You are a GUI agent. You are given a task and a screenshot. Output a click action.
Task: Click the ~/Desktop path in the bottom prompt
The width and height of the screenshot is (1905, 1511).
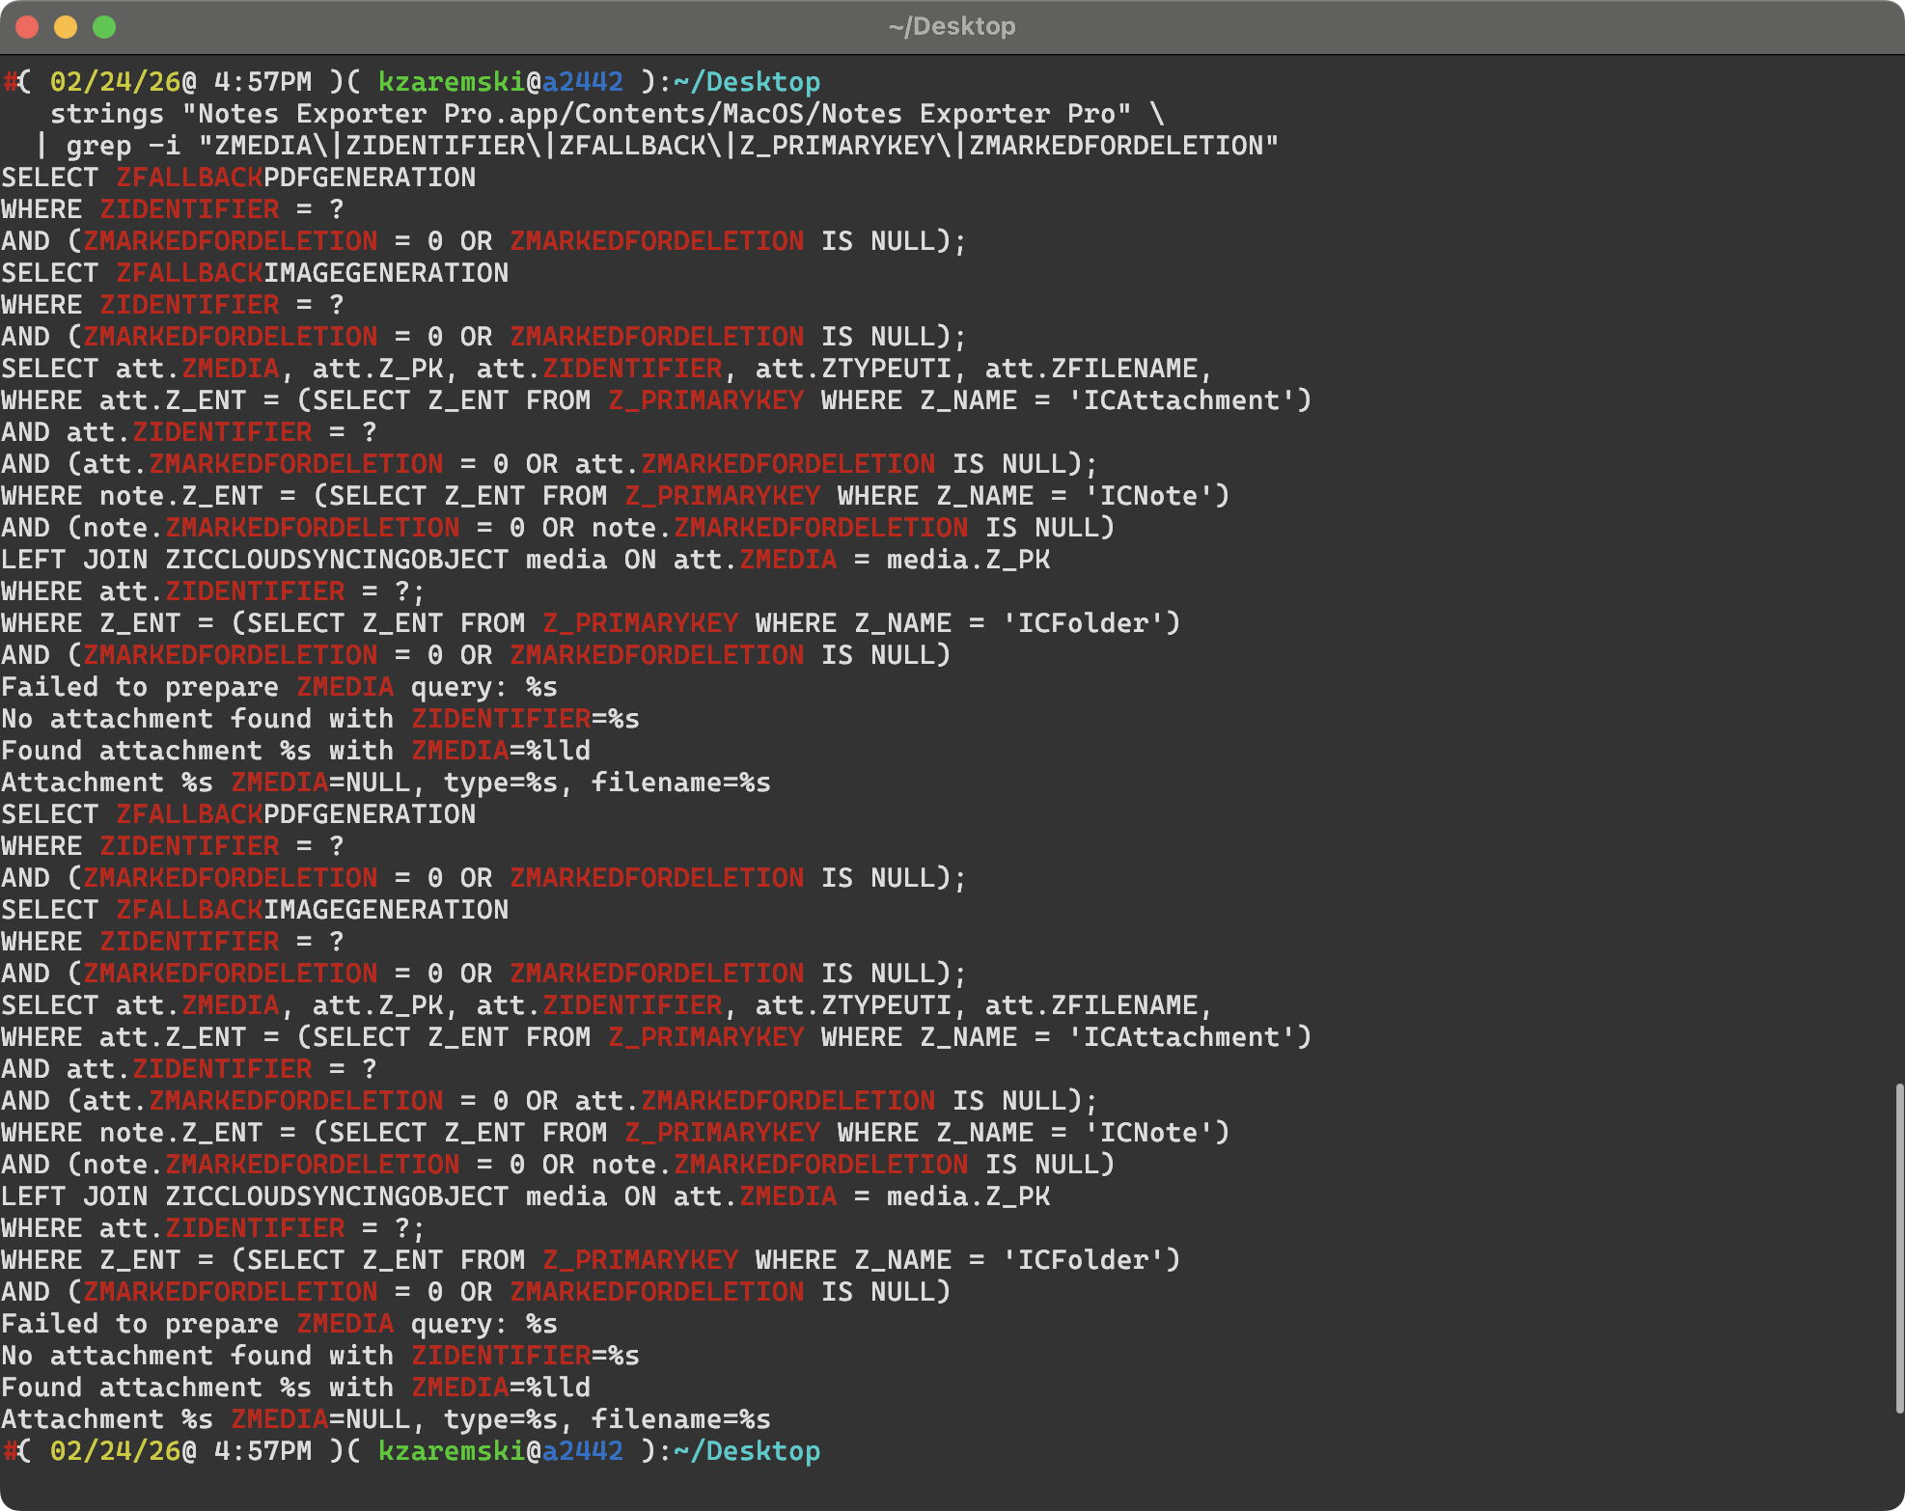(x=750, y=1450)
